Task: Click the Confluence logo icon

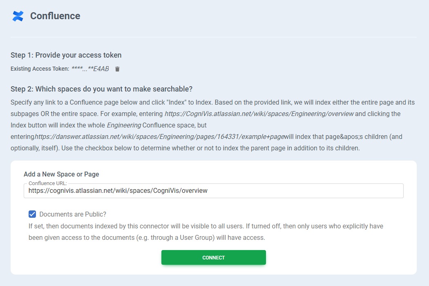Action: coord(18,16)
